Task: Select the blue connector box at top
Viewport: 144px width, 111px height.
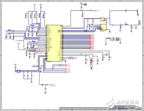Action: coord(86,4)
